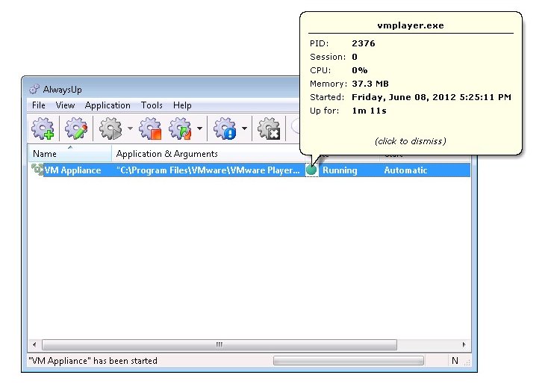Viewport: 548px width, 390px height.
Task: Sort by the Name column header
Action: coord(69,154)
